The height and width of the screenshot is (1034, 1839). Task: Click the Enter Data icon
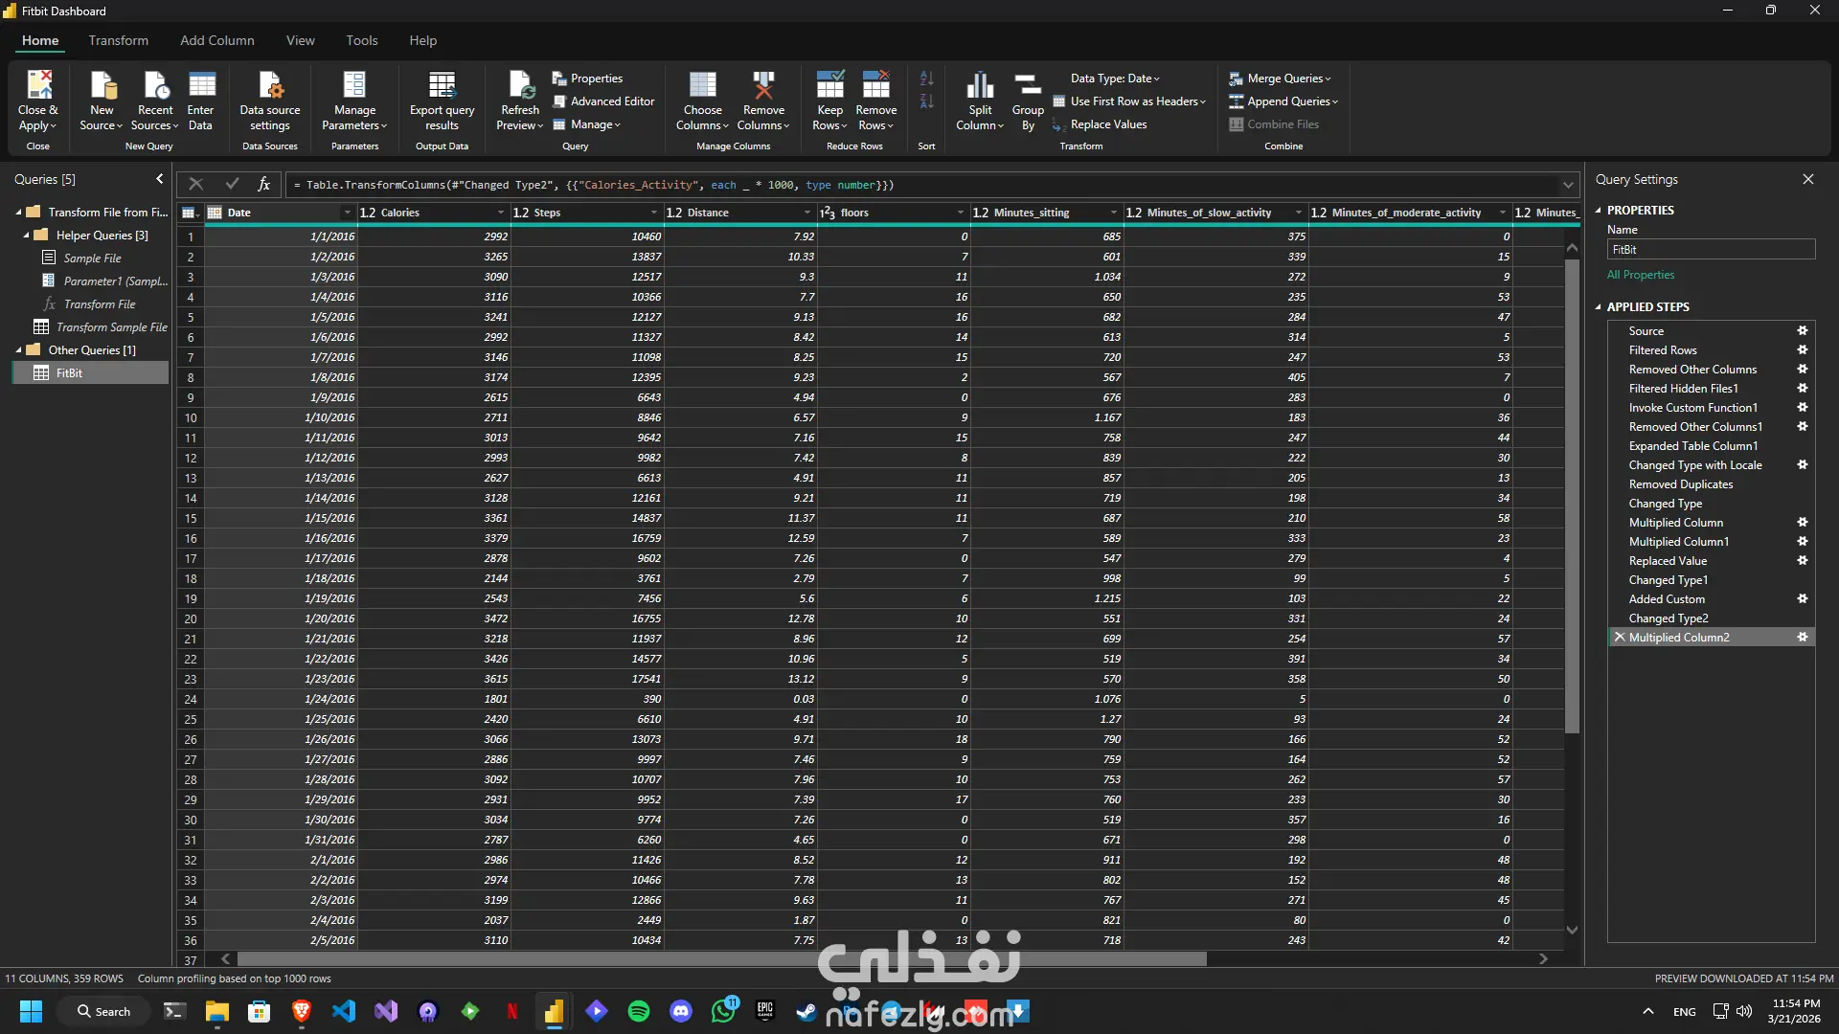click(201, 86)
